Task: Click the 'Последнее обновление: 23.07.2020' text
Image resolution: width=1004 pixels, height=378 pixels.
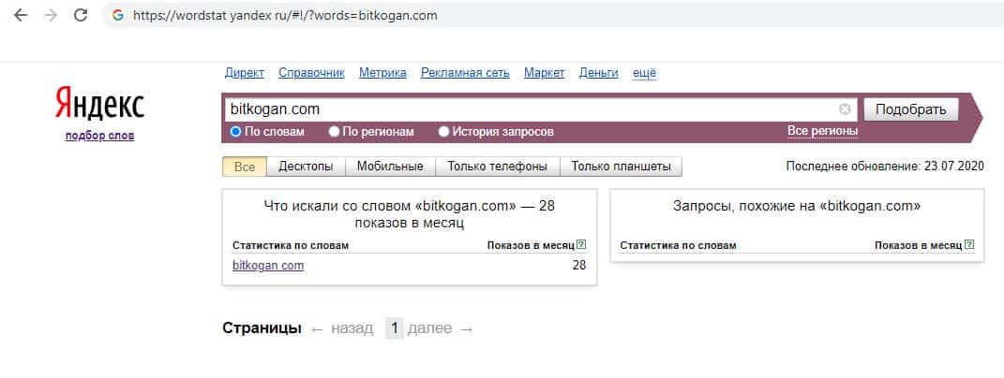Action: pyautogui.click(x=884, y=167)
